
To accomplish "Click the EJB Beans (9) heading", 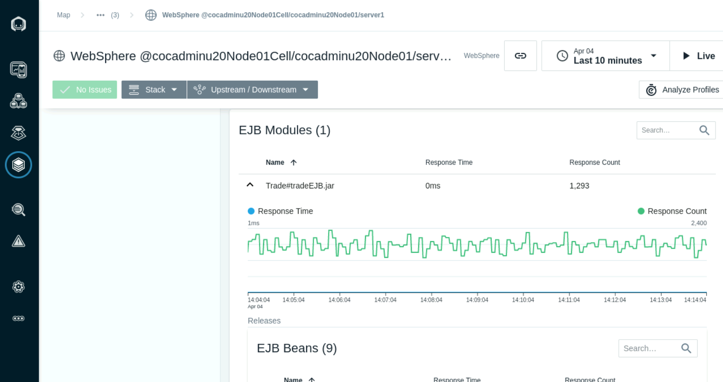I will pyautogui.click(x=297, y=348).
